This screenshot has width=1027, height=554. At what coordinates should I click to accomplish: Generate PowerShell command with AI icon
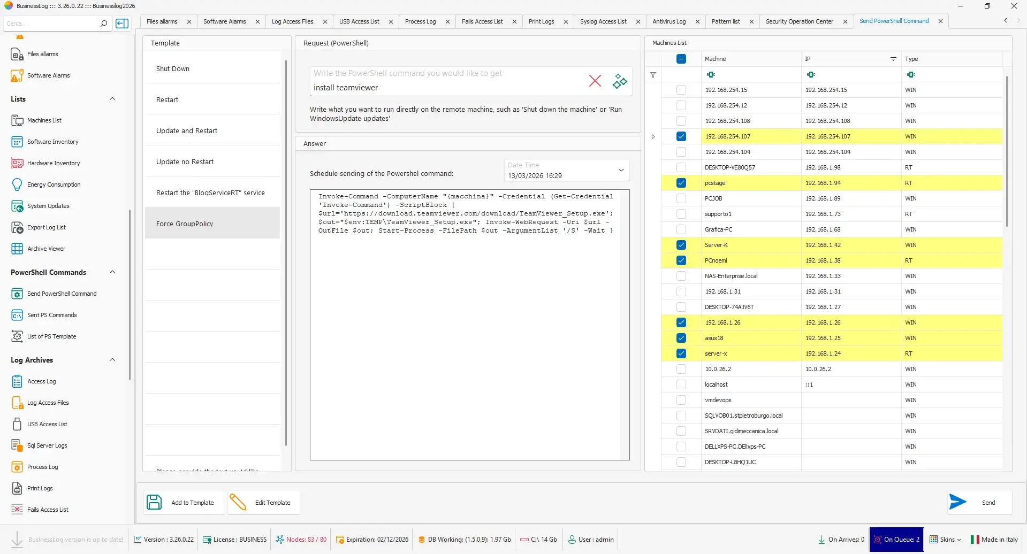point(620,81)
